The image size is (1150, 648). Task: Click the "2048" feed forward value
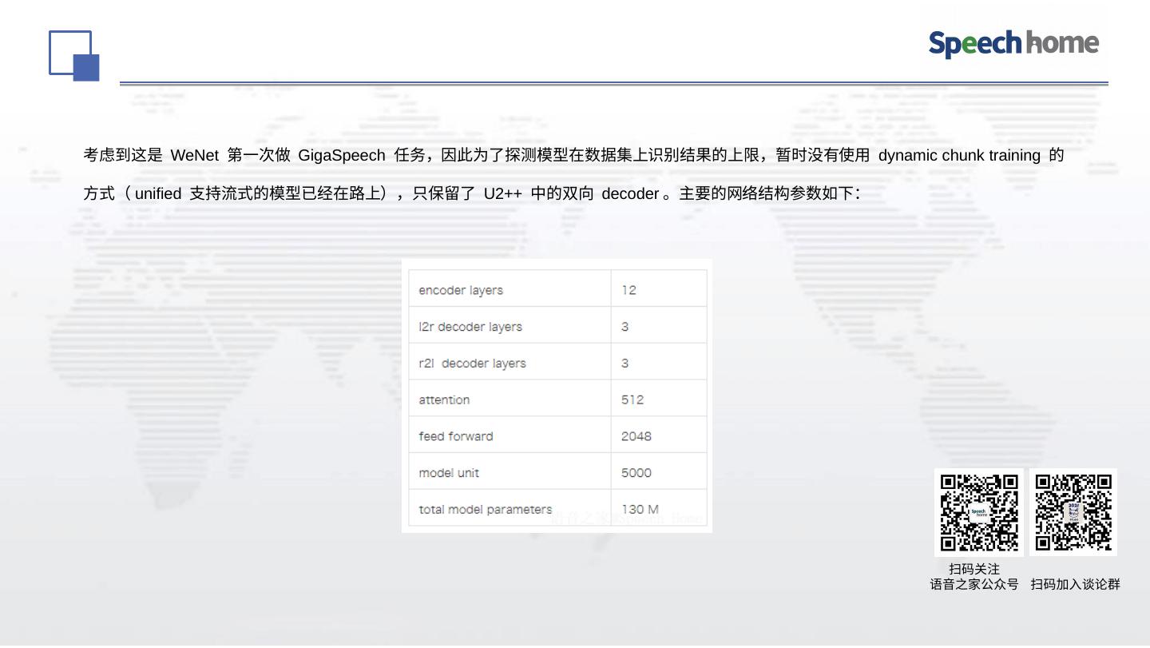pyautogui.click(x=659, y=436)
